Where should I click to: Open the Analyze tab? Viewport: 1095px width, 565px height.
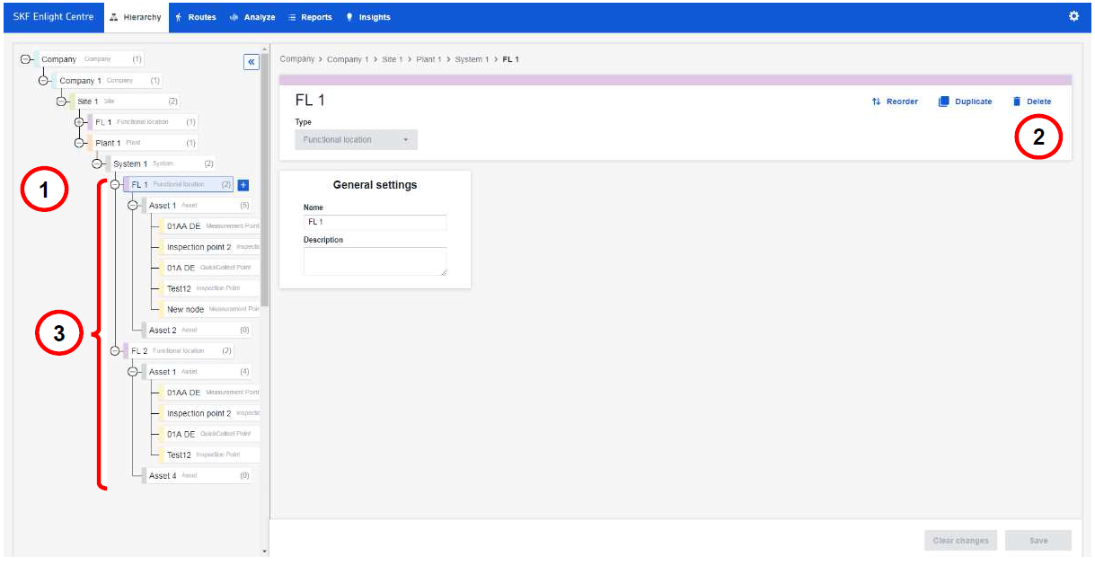252,17
